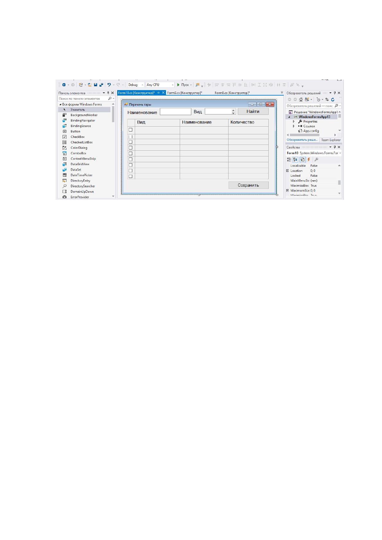Click the Наименование text field

click(x=176, y=112)
